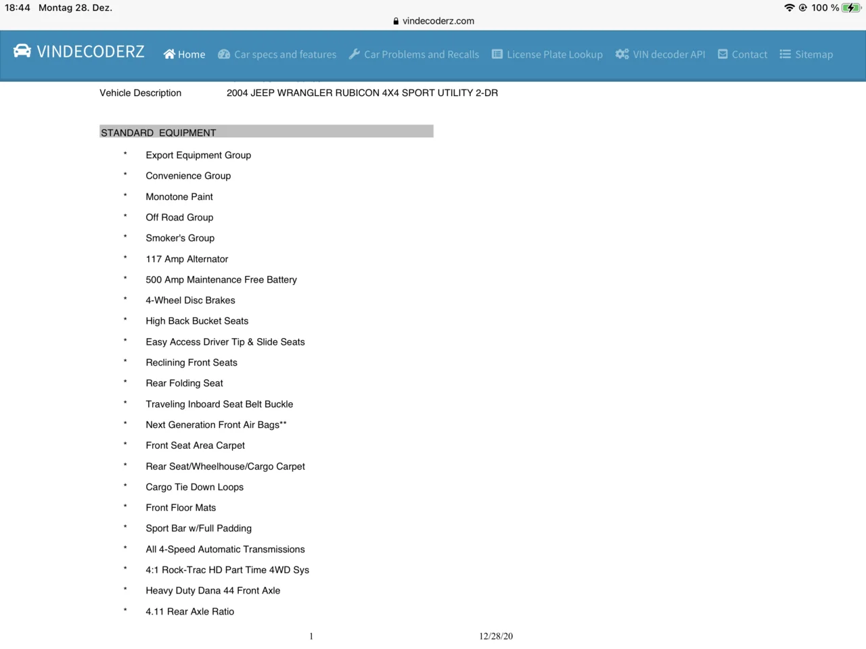Select Sport Bar w/Full Padding item
The image size is (866, 649).
[198, 528]
